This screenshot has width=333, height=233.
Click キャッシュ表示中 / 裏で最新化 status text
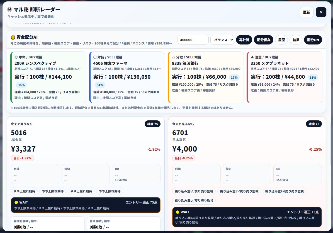pyautogui.click(x=31, y=16)
